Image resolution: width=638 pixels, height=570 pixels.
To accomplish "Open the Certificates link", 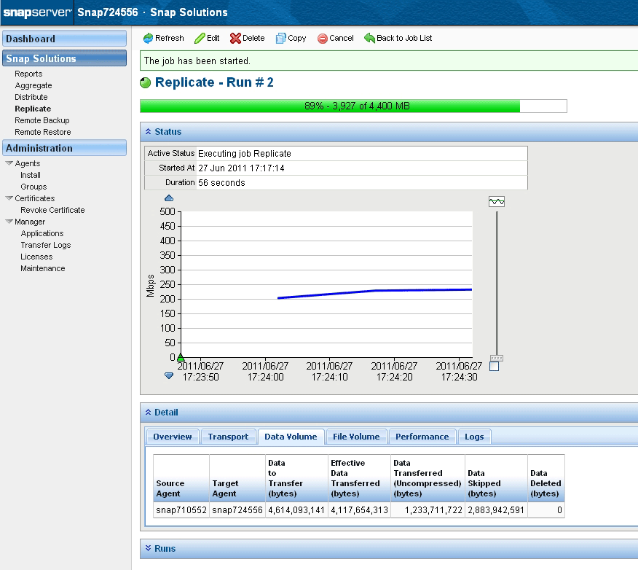I will [x=34, y=198].
